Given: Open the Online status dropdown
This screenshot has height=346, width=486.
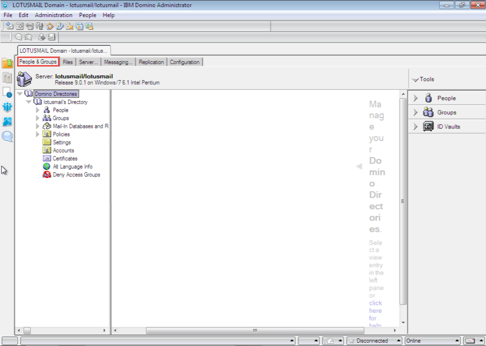Looking at the screenshot, I should click(433, 341).
